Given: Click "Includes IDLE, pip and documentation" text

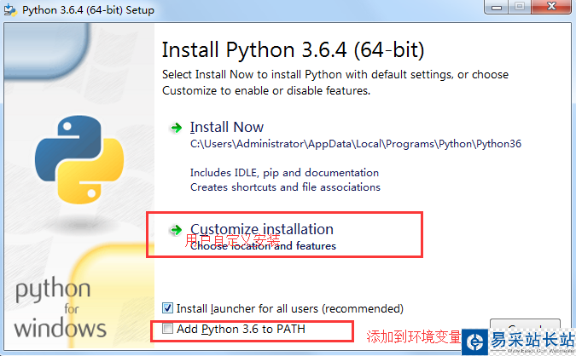Looking at the screenshot, I should click(284, 173).
